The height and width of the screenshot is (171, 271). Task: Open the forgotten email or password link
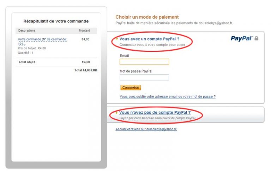click(168, 96)
